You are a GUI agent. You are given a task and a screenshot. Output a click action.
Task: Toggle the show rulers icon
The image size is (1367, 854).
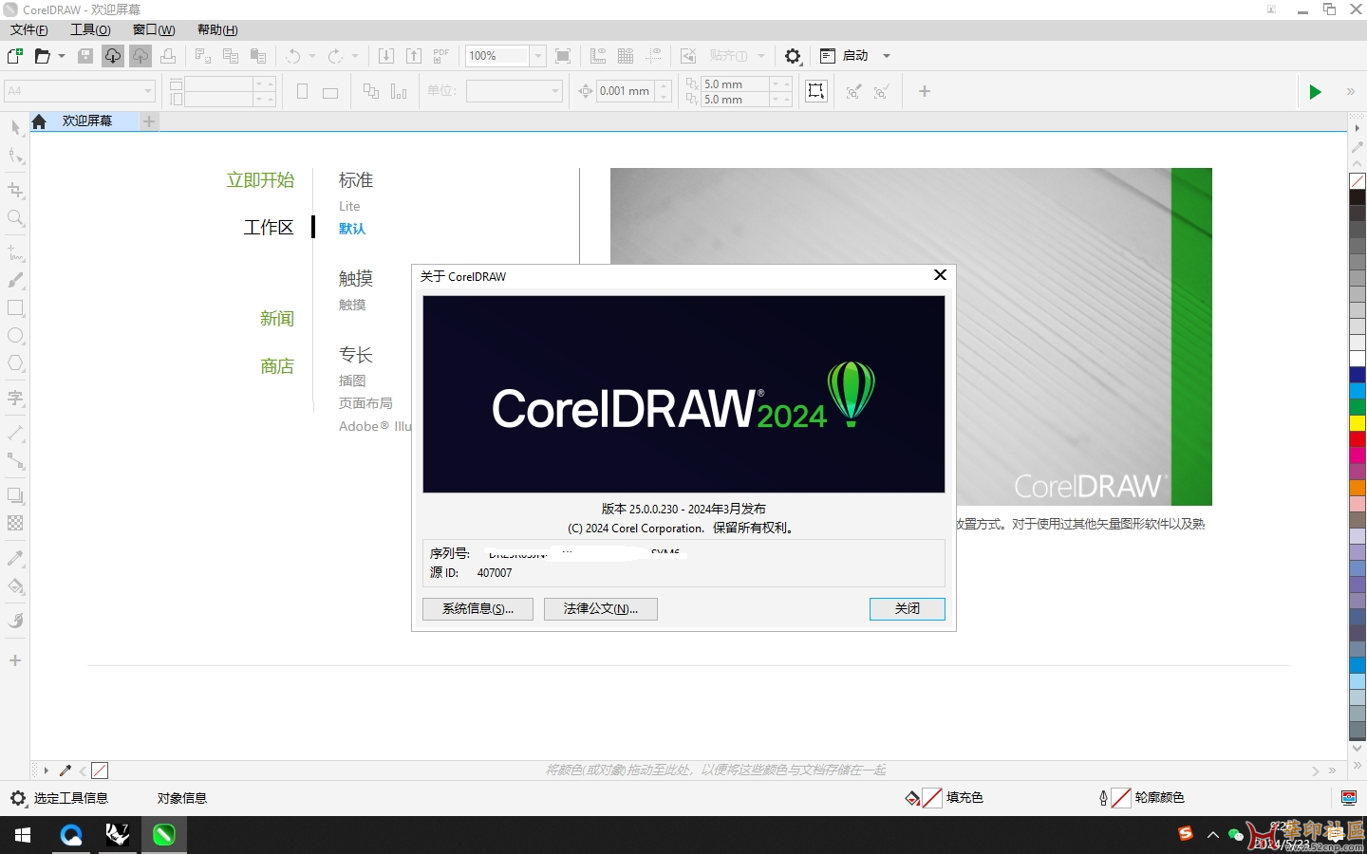[x=598, y=56]
